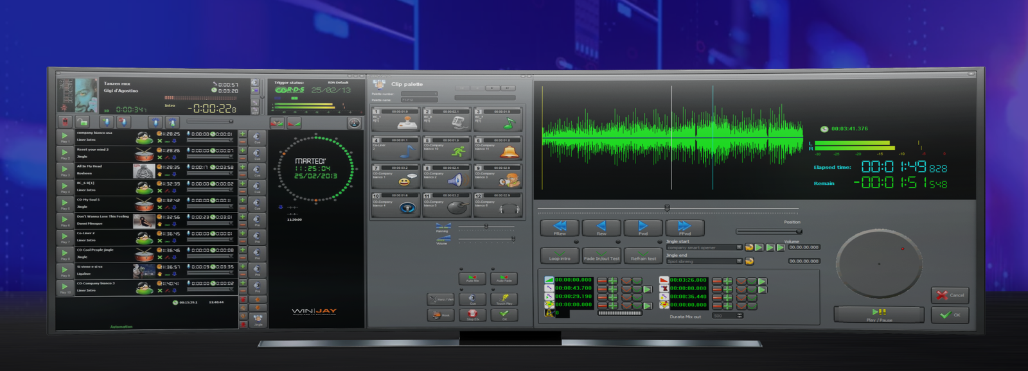This screenshot has width=1028, height=371.
Task: Select 'Gigi d'Agostino' artist text
Action: pos(121,91)
